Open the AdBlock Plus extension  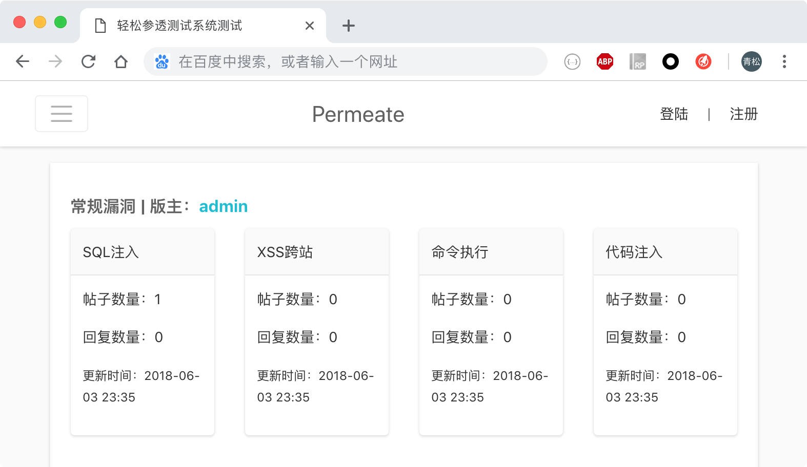605,62
